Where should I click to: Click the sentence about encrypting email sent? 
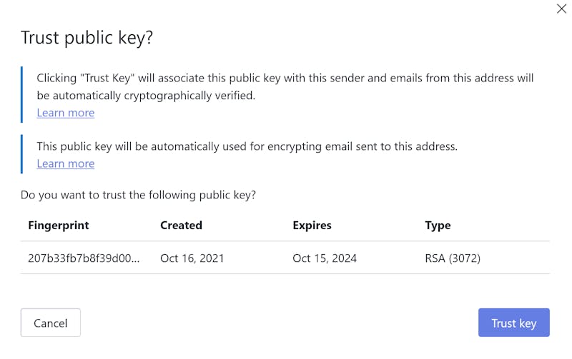tap(247, 146)
